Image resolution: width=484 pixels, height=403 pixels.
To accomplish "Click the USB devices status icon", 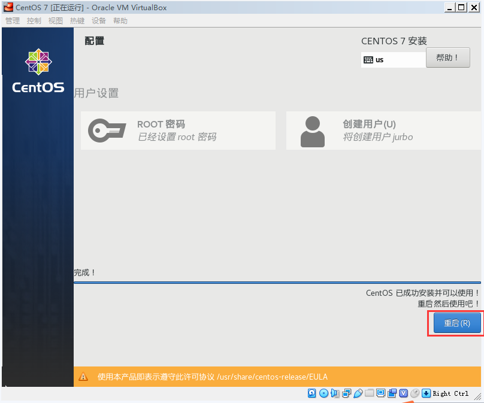I will pyautogui.click(x=358, y=393).
